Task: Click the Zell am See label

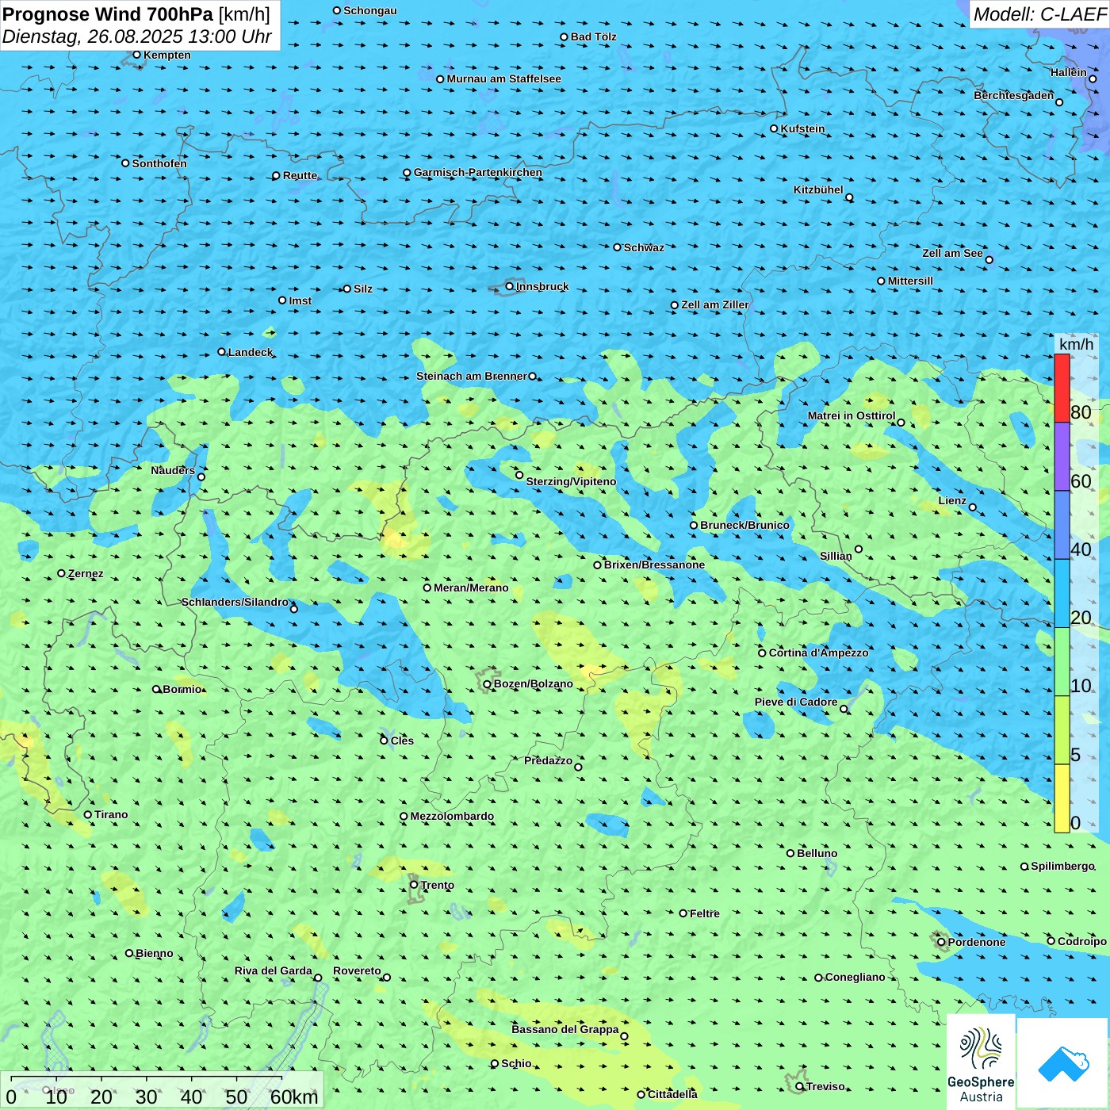Action: click(952, 253)
